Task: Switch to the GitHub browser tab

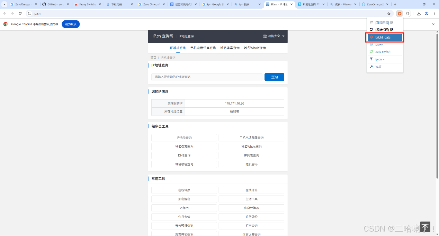Action: (55, 4)
